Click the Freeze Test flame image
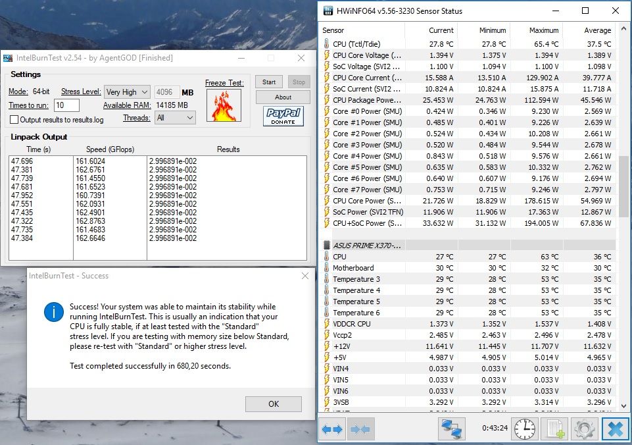 point(224,105)
